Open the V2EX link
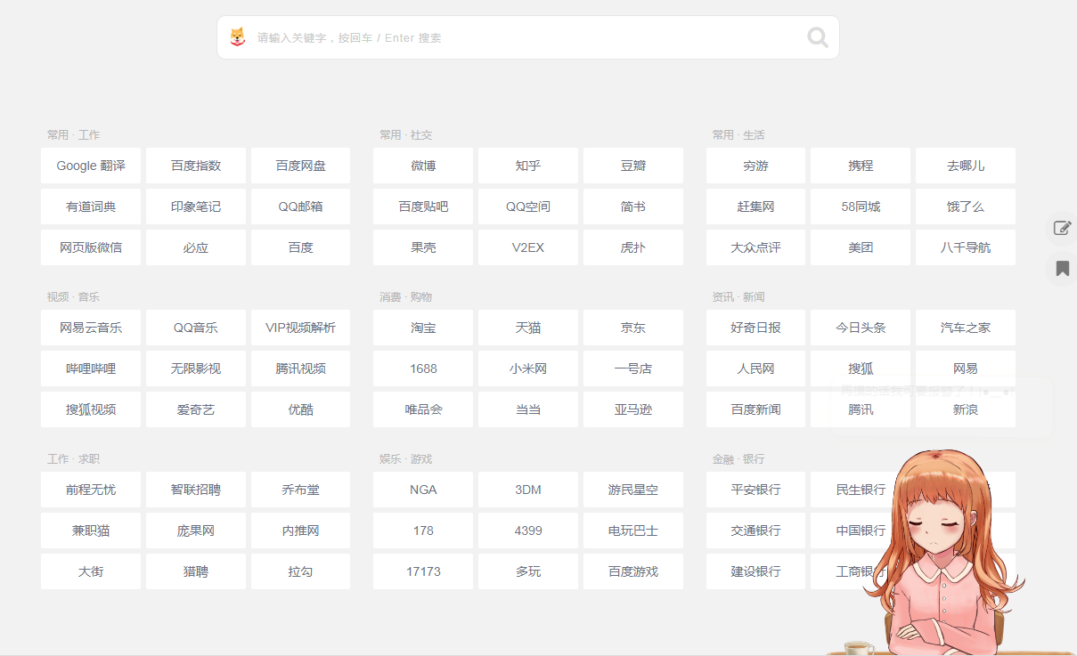1077x656 pixels. [528, 247]
